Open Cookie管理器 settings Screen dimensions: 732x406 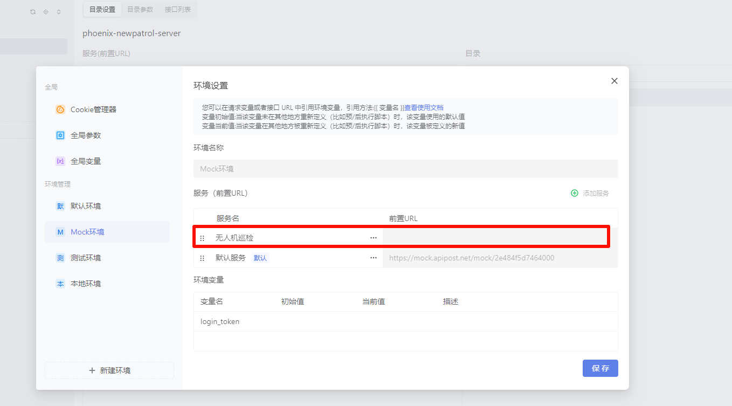pyautogui.click(x=107, y=109)
